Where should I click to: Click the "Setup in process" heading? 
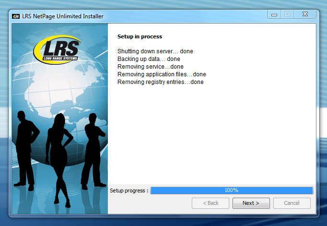pos(140,36)
